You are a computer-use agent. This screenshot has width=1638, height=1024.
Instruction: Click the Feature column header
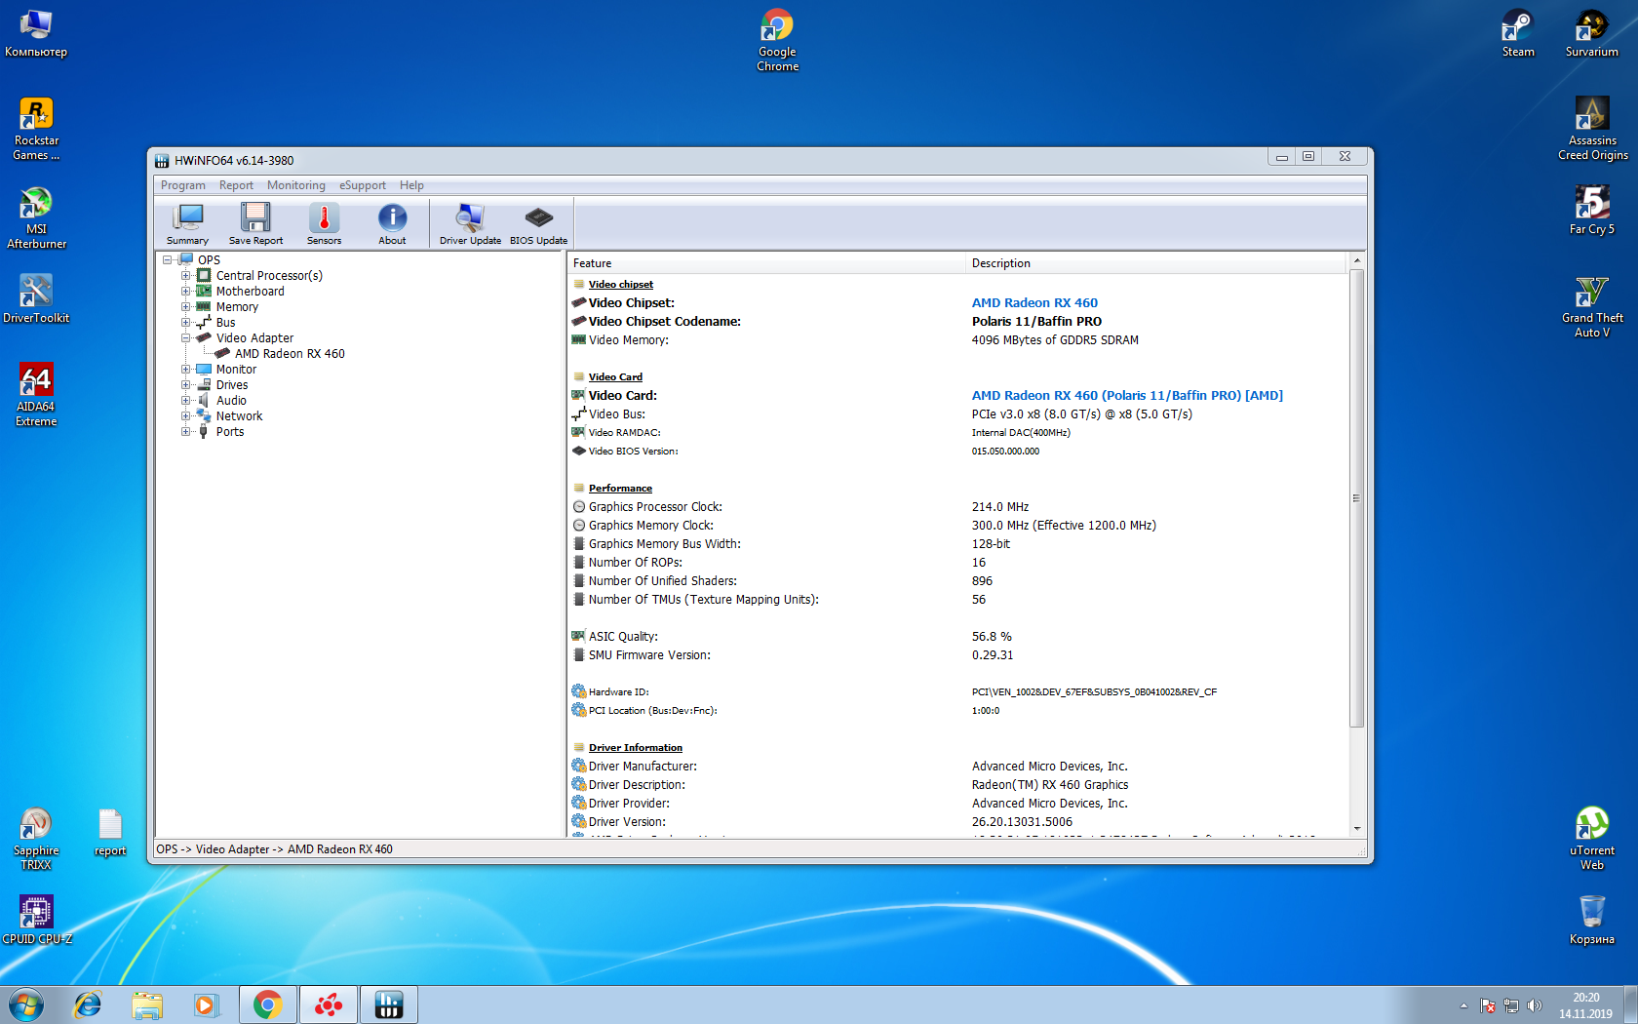(765, 263)
